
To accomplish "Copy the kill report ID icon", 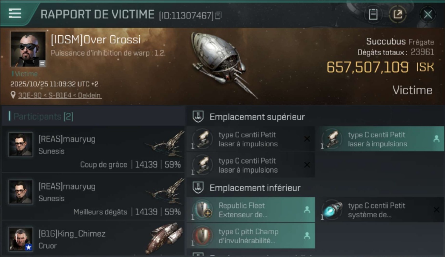I will click(x=218, y=15).
